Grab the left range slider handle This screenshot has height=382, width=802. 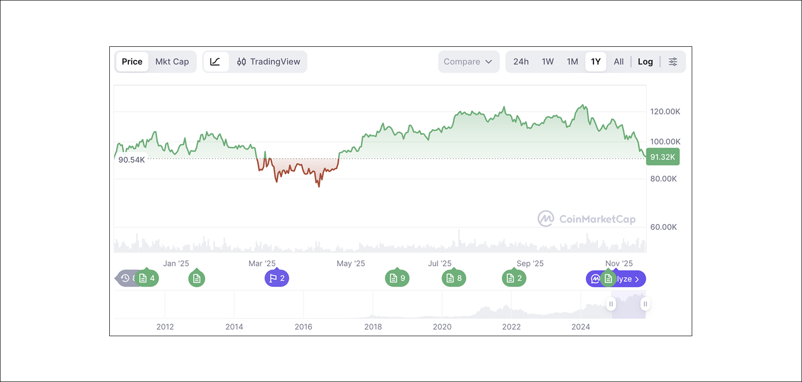tap(611, 304)
